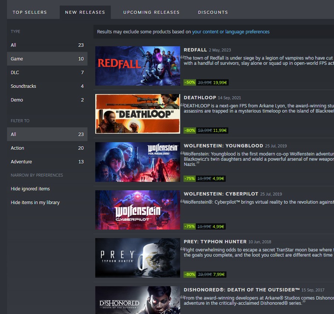334x314 pixels.
Task: Open your content or language preferences link
Action: point(231,32)
